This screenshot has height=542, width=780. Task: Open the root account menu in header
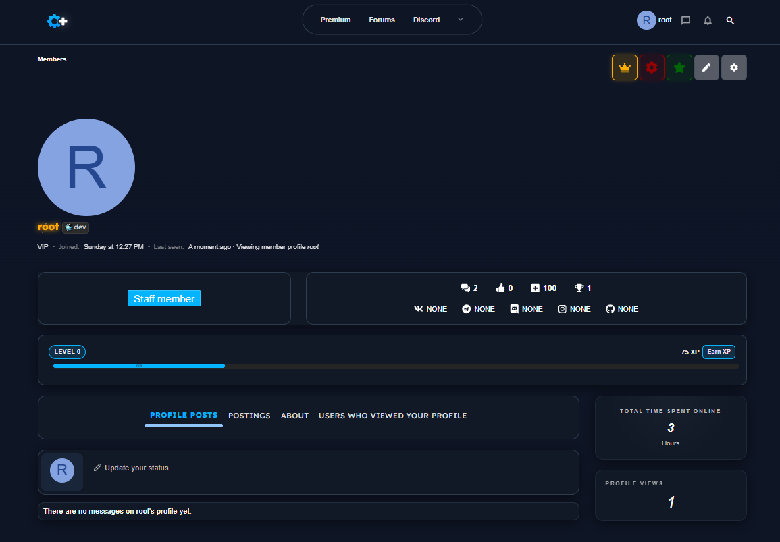coord(654,20)
